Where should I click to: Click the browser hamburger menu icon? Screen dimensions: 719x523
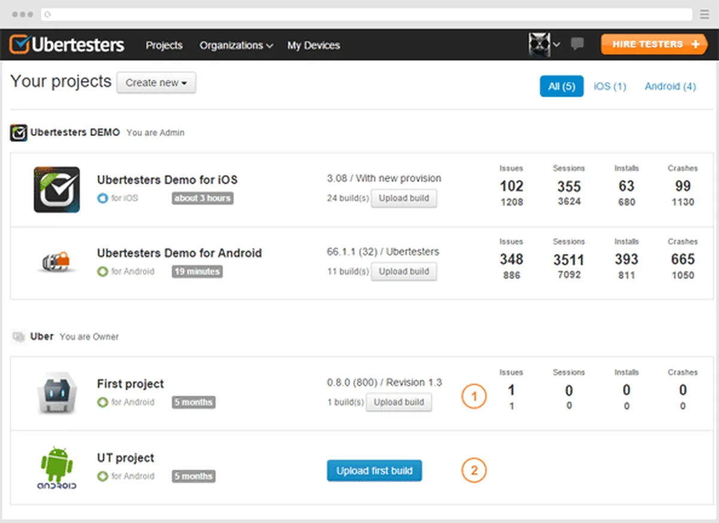point(705,14)
